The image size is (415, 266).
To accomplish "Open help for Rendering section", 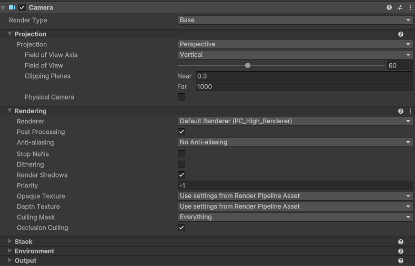I will point(401,111).
